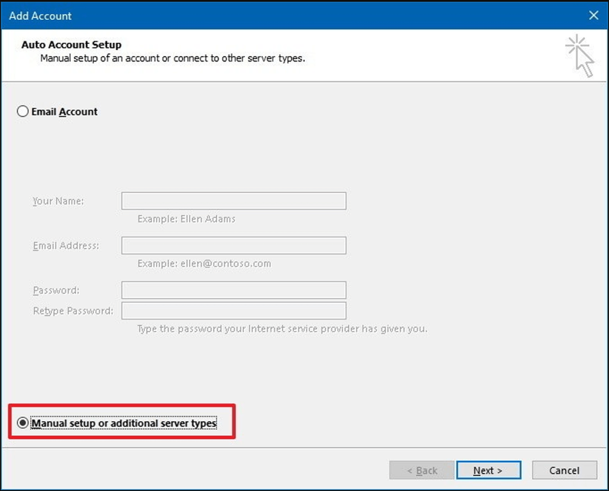The width and height of the screenshot is (609, 491).
Task: Select the Email Account radio button
Action: coord(22,112)
